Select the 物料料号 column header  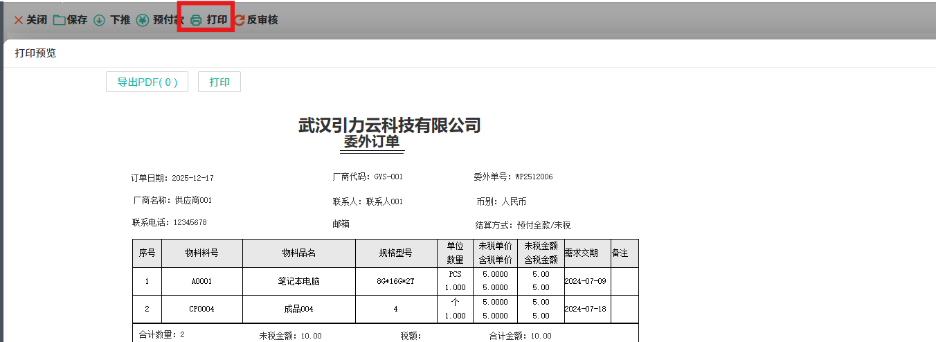click(x=201, y=253)
